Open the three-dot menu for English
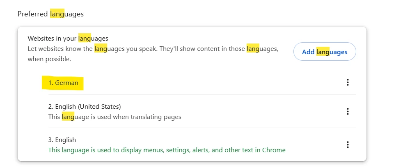 [x=348, y=145]
